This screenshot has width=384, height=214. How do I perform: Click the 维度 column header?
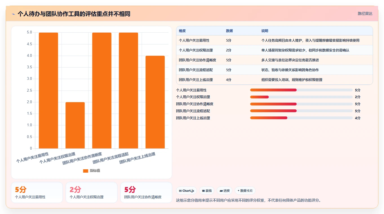coord(182,31)
